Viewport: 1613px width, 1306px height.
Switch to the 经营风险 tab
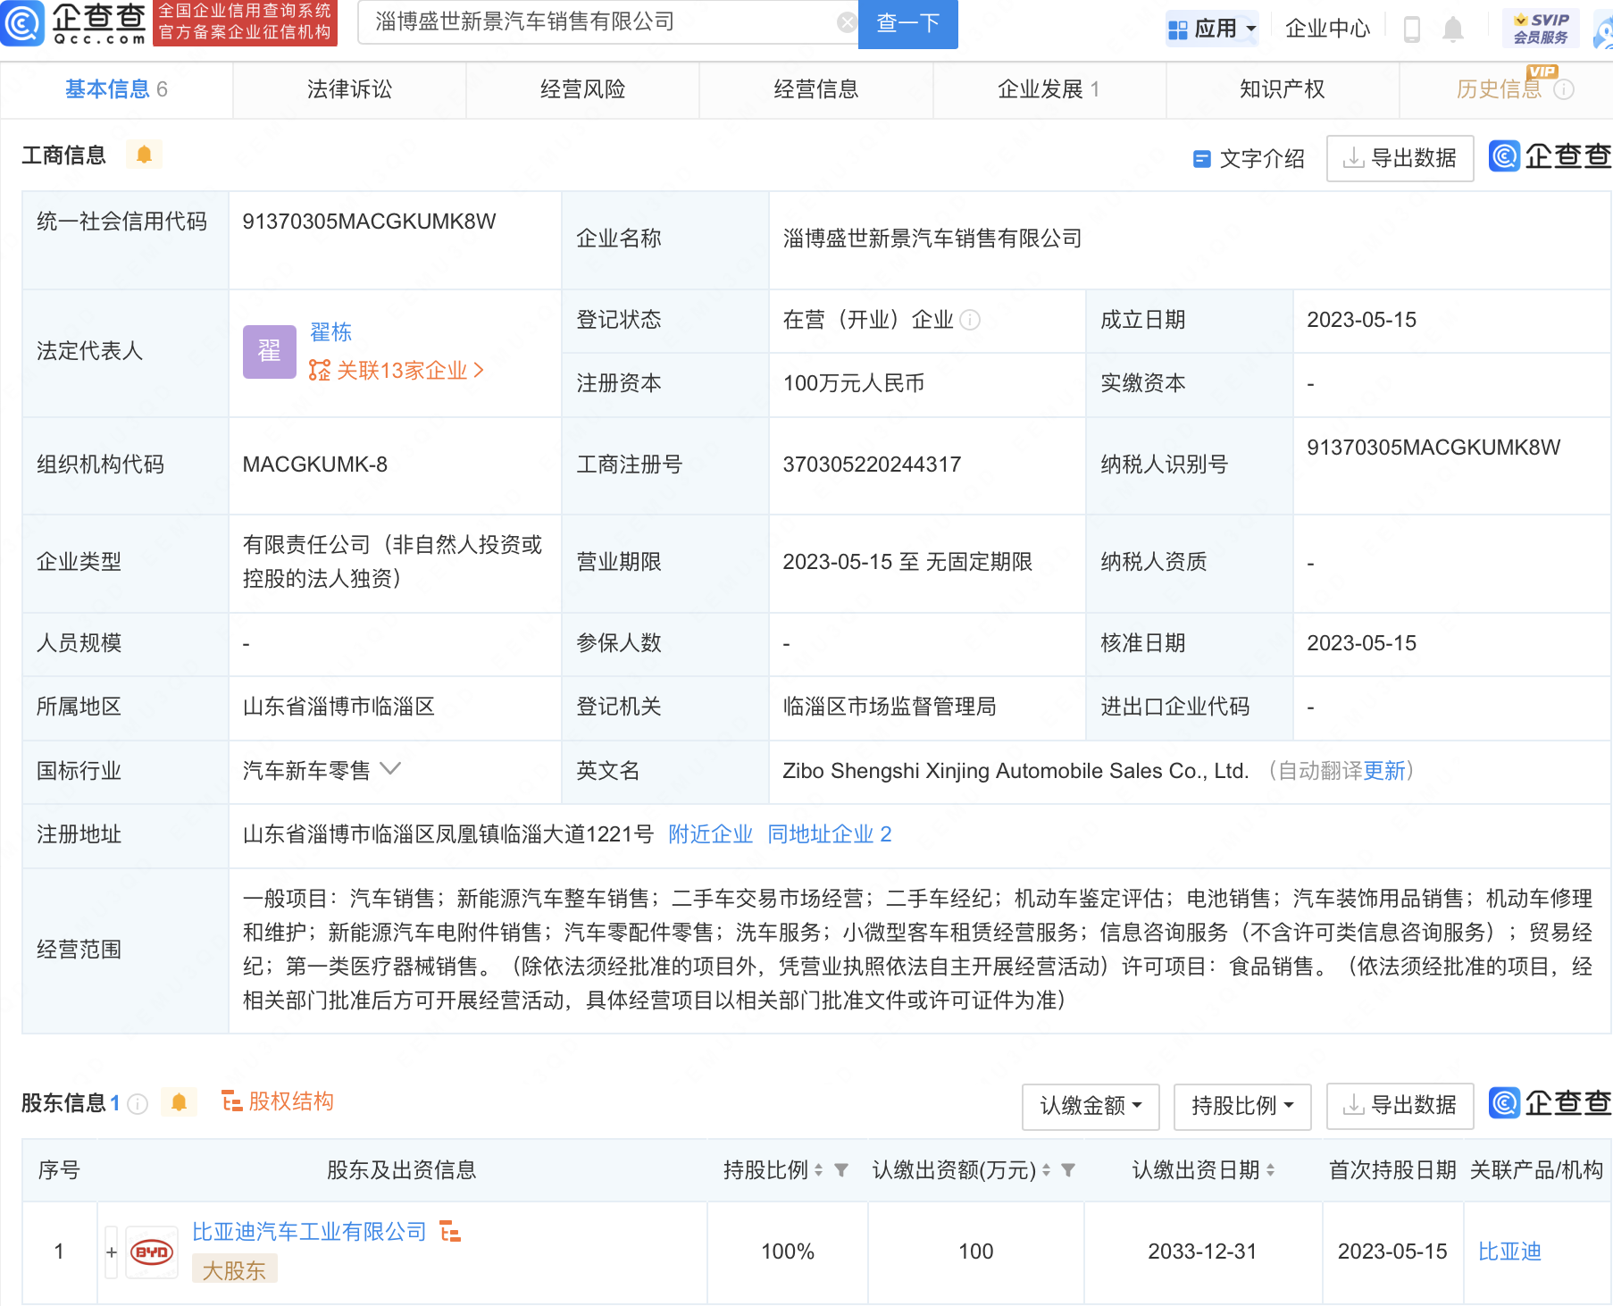point(582,89)
